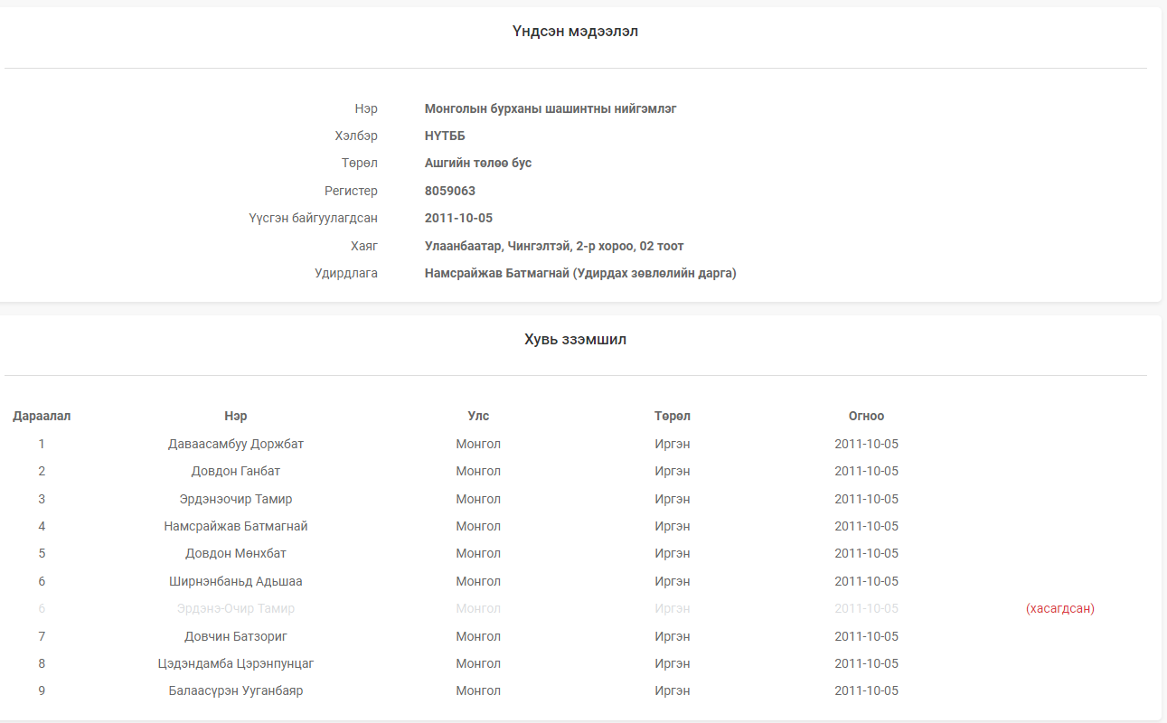Click shareholder name "Эрдэнэочир Тамир" in row 3
The image size is (1167, 723).
pos(236,499)
